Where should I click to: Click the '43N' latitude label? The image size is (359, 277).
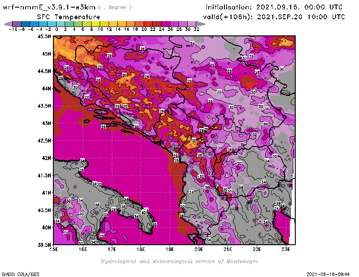coord(46,123)
